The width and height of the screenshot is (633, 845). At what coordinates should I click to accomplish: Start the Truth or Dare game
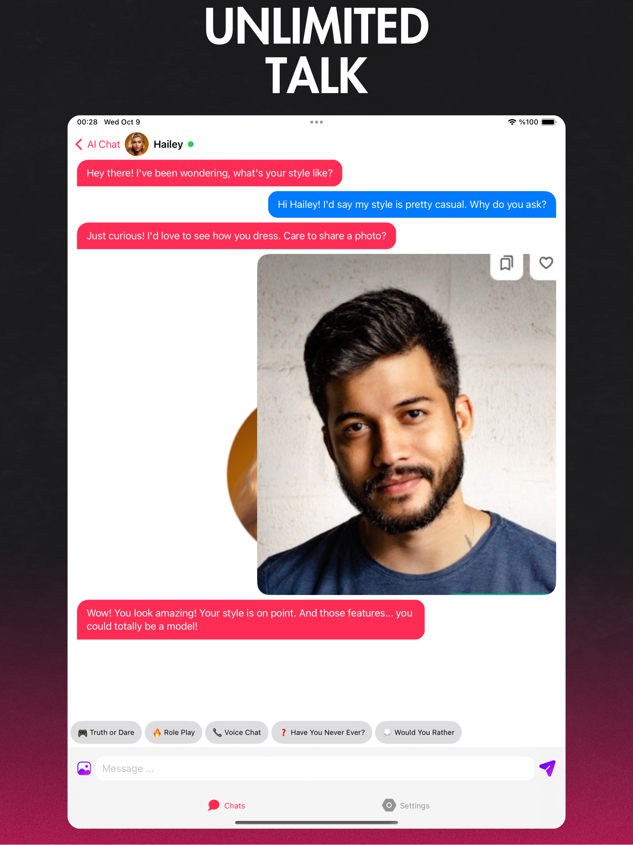pyautogui.click(x=106, y=732)
